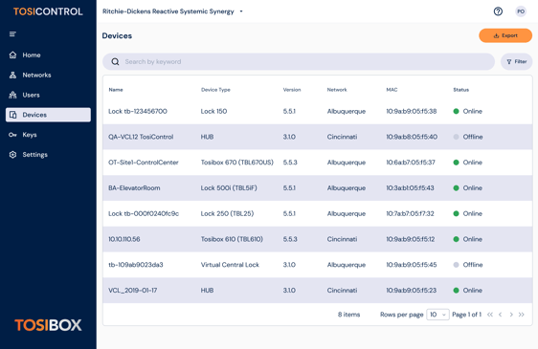Sort by the Version column header
This screenshot has height=349, width=538.
292,90
